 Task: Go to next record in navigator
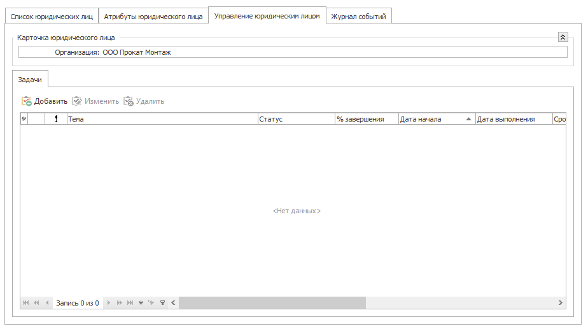click(109, 302)
